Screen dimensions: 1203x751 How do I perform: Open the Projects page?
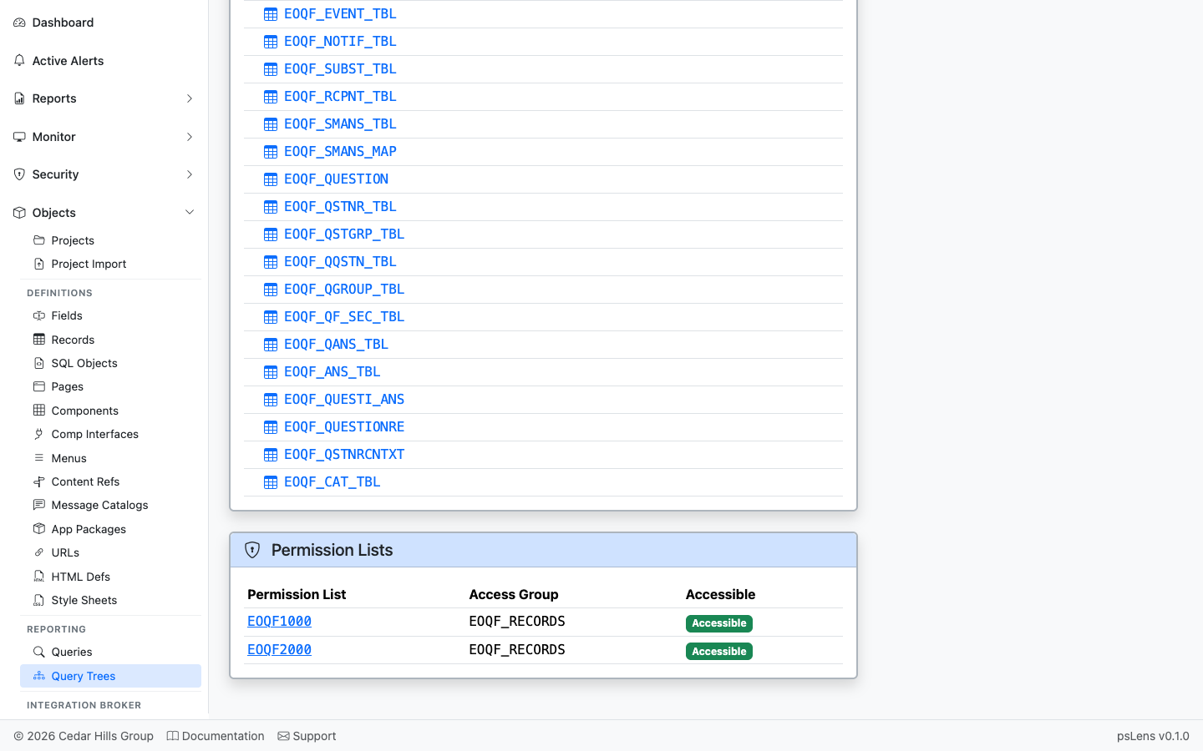point(110,240)
